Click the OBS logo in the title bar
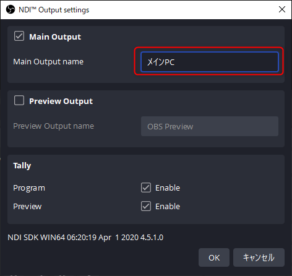Image resolution: width=292 pixels, height=276 pixels. coord(11,9)
